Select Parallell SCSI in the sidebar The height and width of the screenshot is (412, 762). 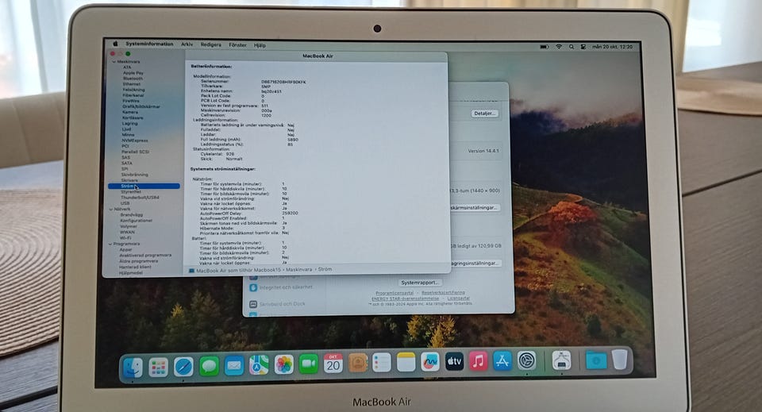135,152
